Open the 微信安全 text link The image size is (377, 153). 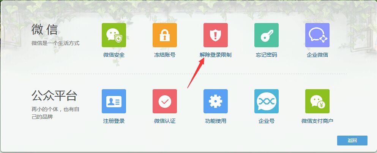pos(114,55)
